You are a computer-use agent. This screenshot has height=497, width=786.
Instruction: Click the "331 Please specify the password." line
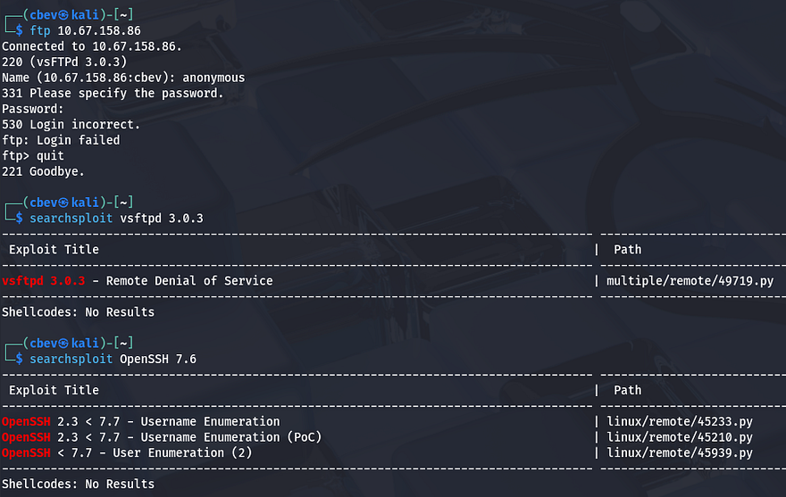click(x=113, y=93)
